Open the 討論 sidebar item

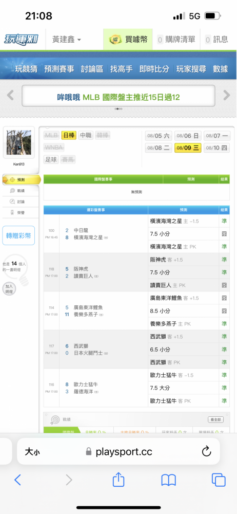click(19, 201)
